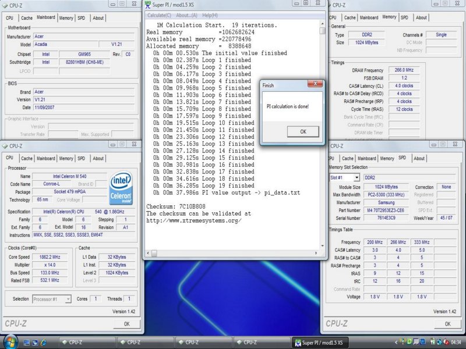Click the Loop 19 finished line
Image resolution: width=466 pixels, height=349 pixels.
203,186
